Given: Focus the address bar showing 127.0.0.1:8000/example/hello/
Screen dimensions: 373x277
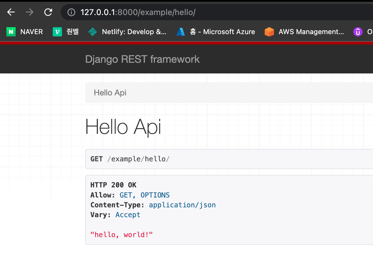Looking at the screenshot, I should point(217,12).
